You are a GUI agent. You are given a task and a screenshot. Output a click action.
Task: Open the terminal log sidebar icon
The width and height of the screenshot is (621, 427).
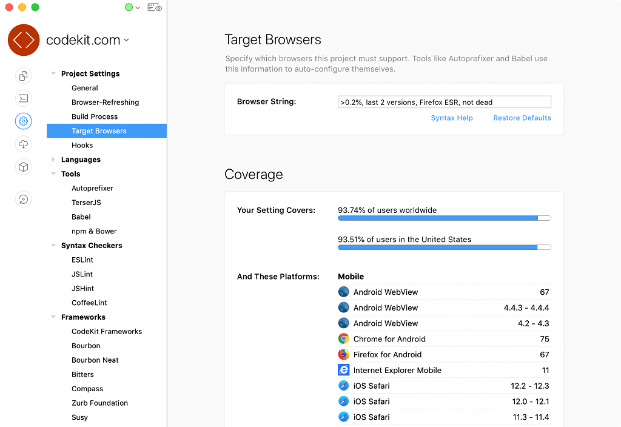pos(24,98)
